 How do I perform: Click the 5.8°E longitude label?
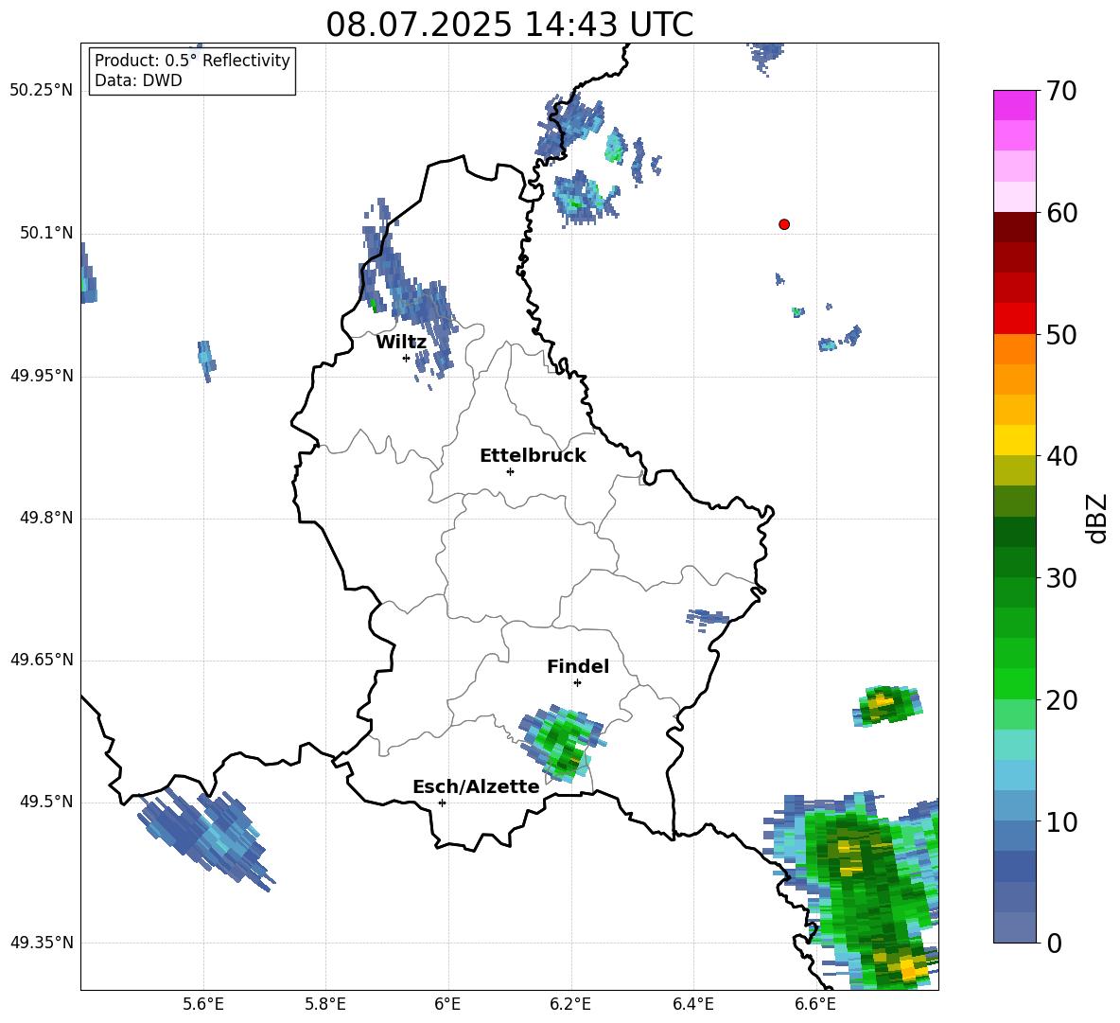[325, 1004]
